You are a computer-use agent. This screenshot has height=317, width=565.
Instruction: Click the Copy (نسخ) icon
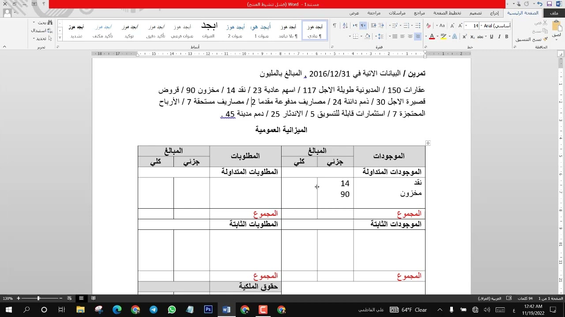pyautogui.click(x=545, y=31)
